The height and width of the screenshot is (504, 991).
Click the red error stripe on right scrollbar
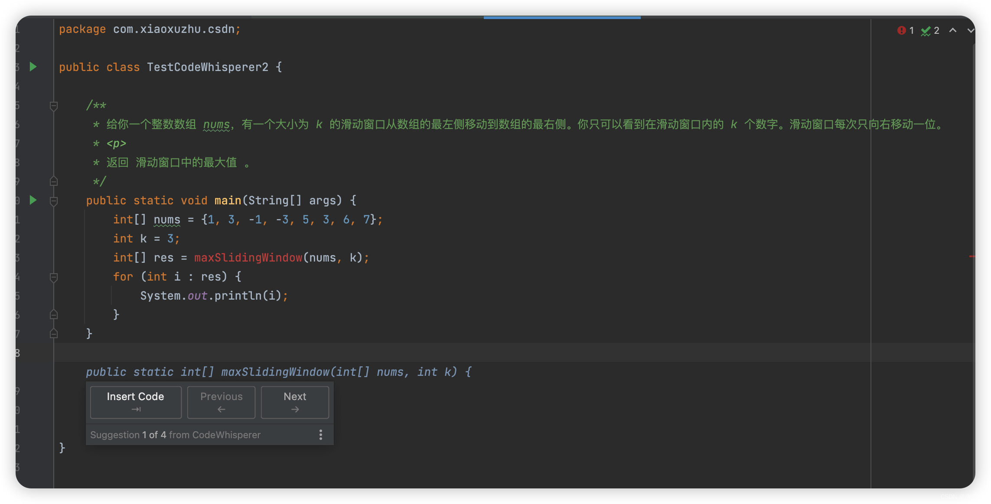[x=971, y=257]
